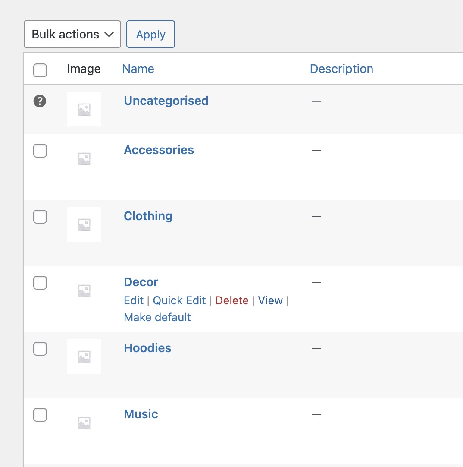The height and width of the screenshot is (467, 463).
Task: Click the Decor placeholder image icon
Action: [84, 290]
